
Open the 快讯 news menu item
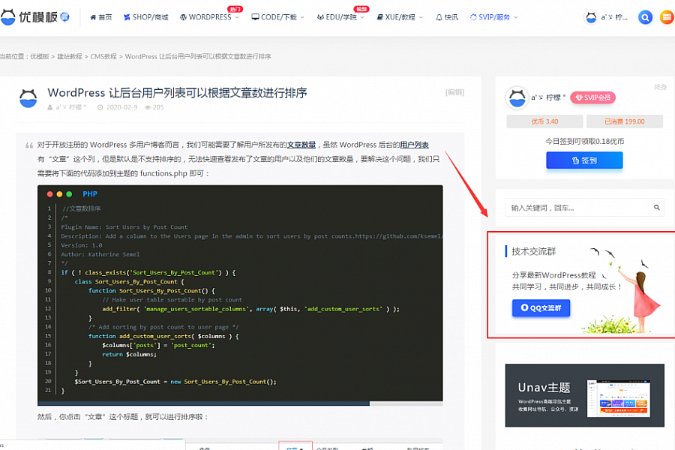[x=447, y=17]
